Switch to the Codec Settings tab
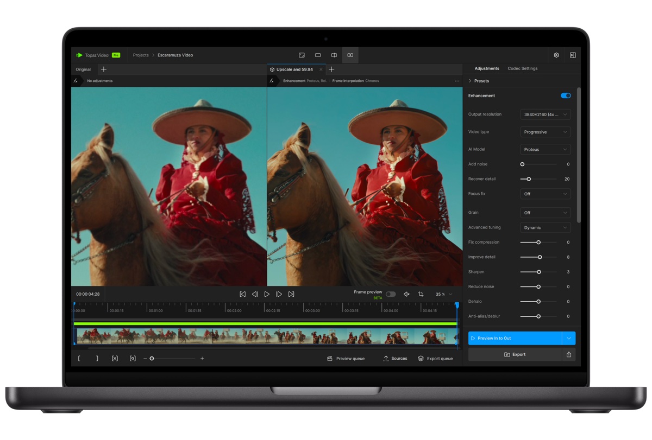Screen dimensions: 652x440 click(522, 68)
